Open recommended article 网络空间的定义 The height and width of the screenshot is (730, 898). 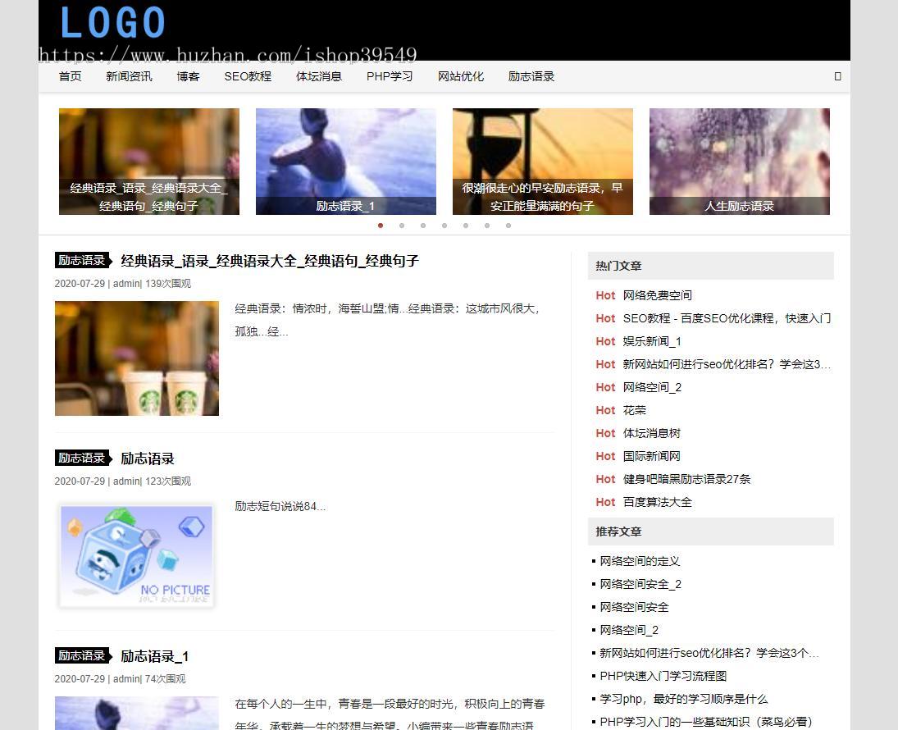[x=640, y=561]
